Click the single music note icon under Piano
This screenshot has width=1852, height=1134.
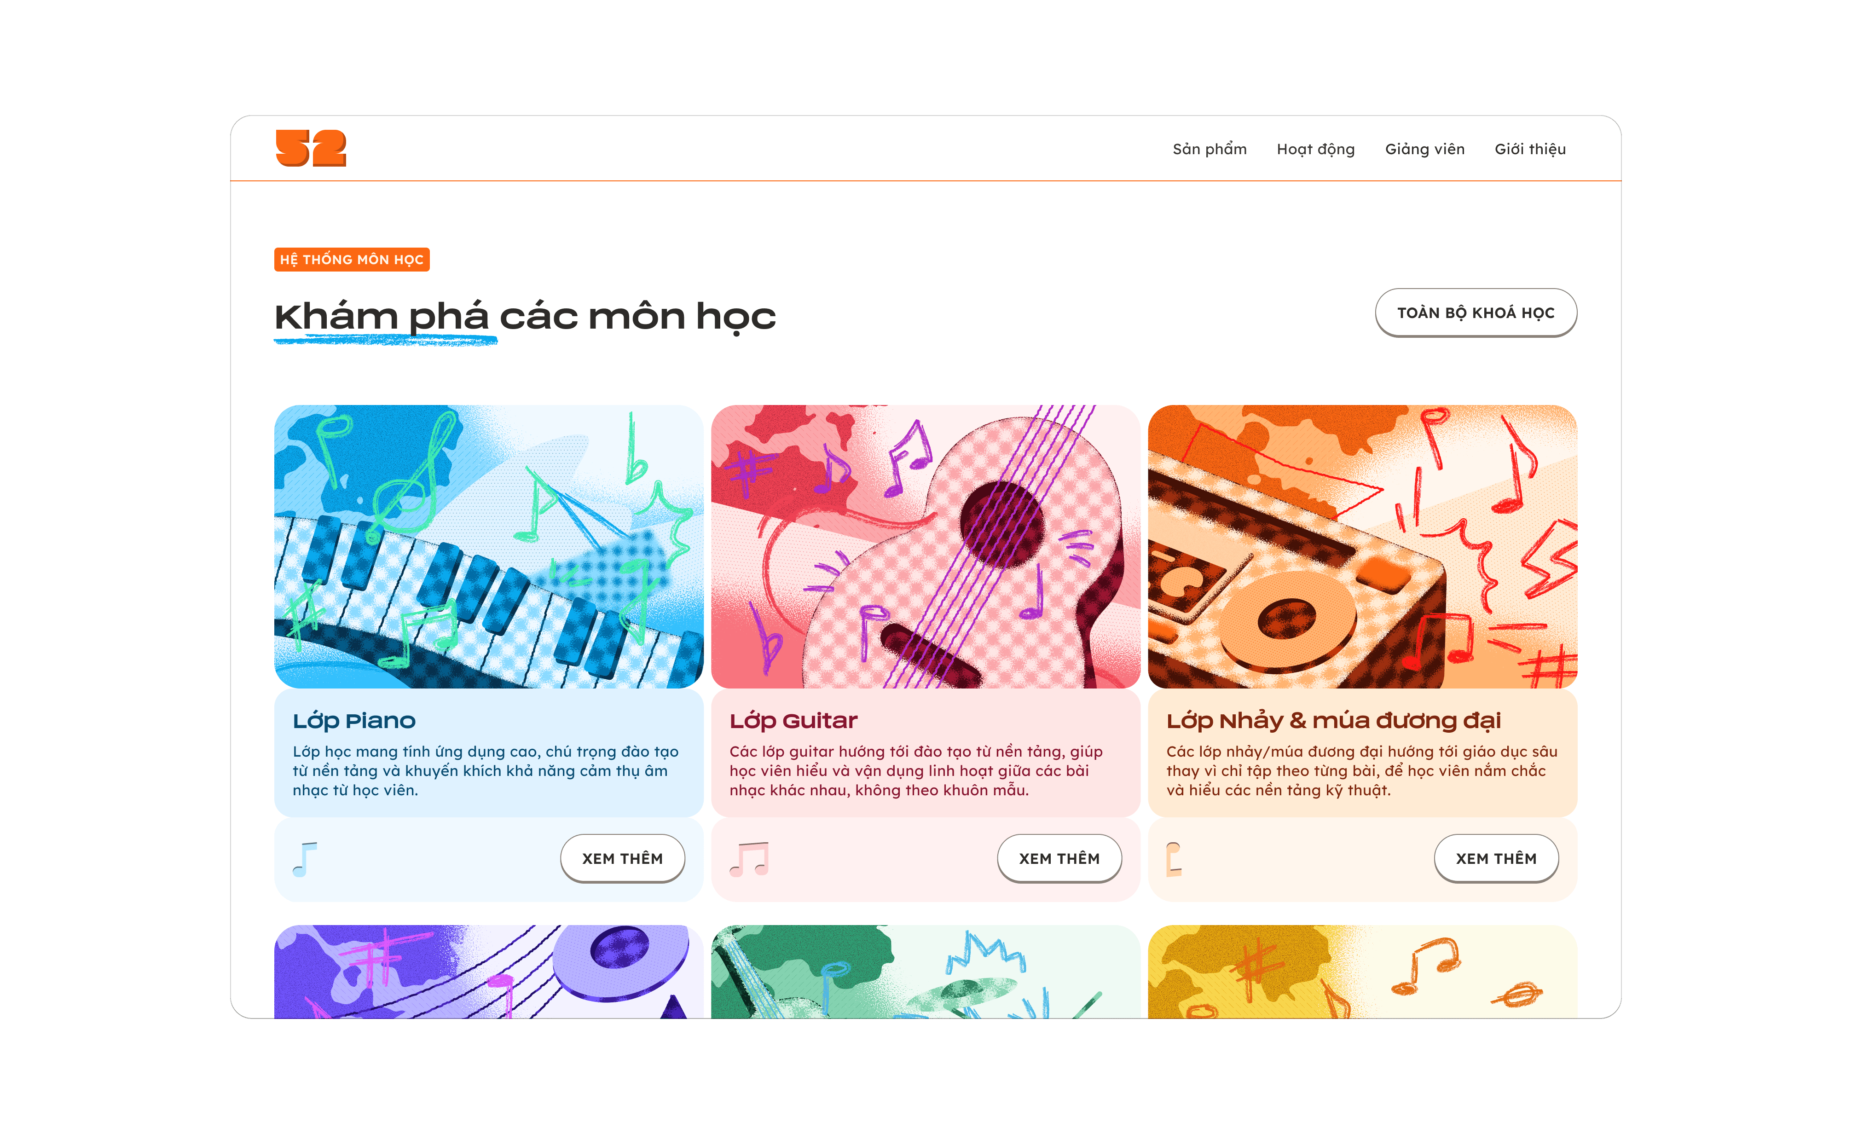(305, 860)
